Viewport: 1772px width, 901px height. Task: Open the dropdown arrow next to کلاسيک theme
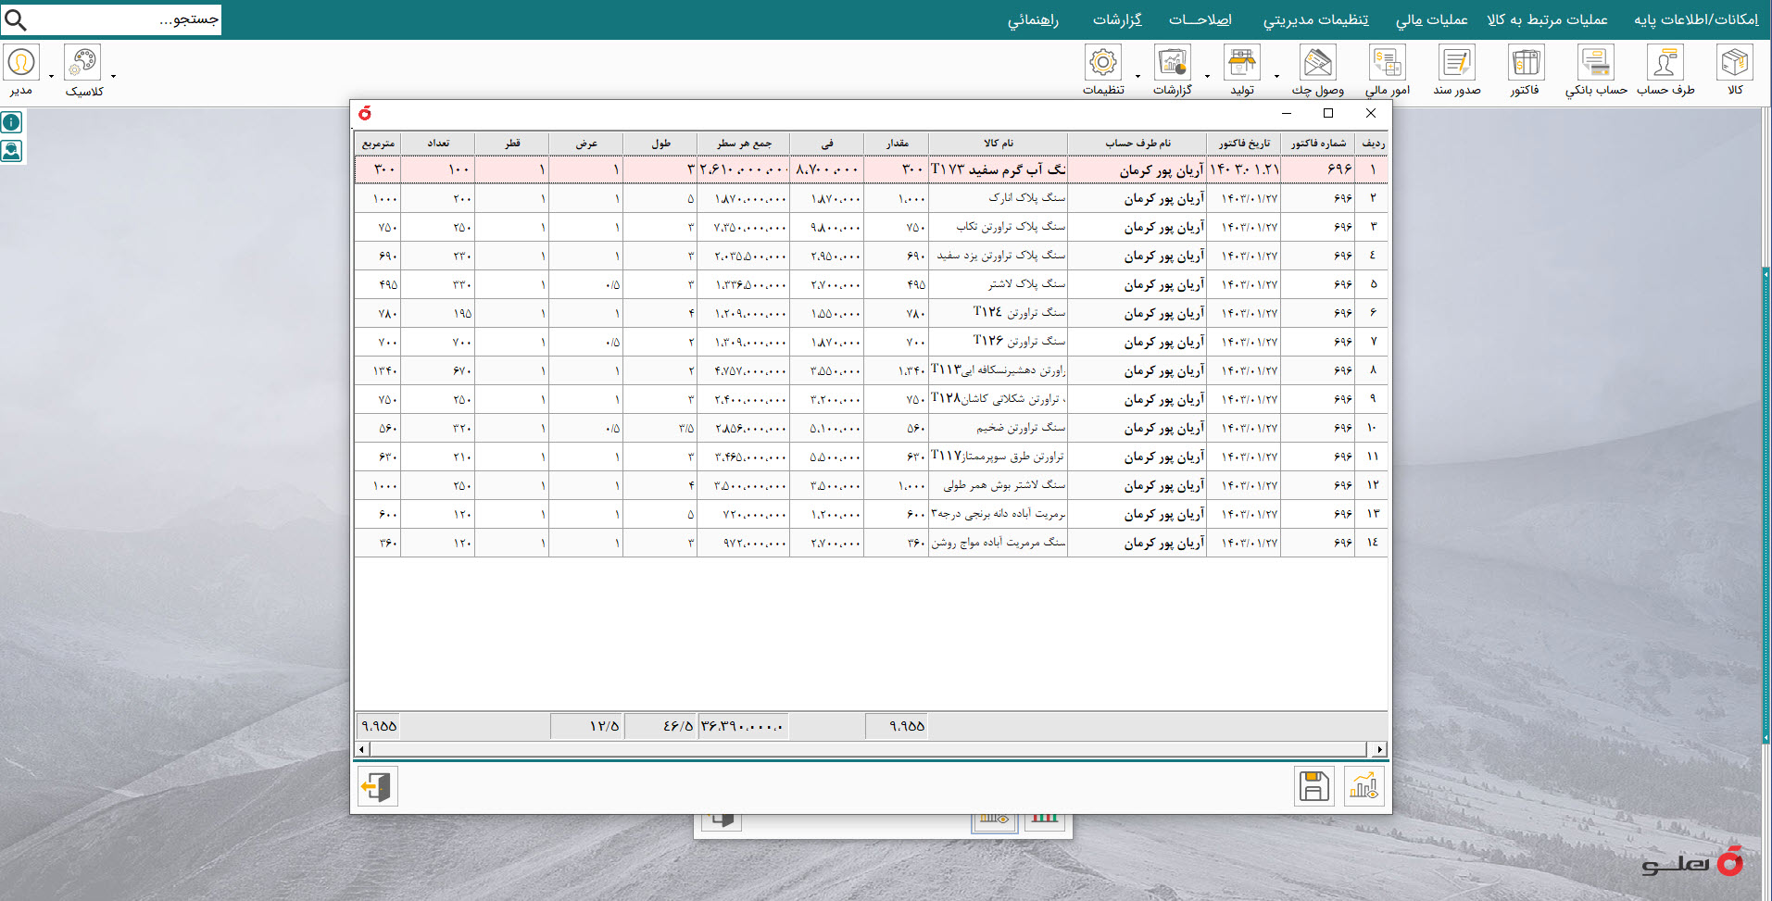[x=113, y=76]
